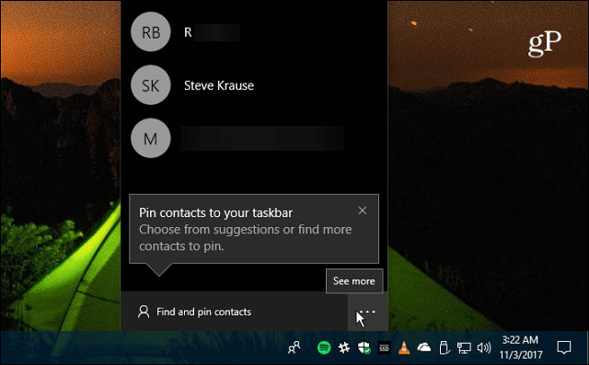This screenshot has width=589, height=365.
Task: Open the clock showing 3:22 AM
Action: pos(521,348)
